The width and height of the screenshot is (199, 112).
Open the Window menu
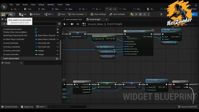pos(51,5)
